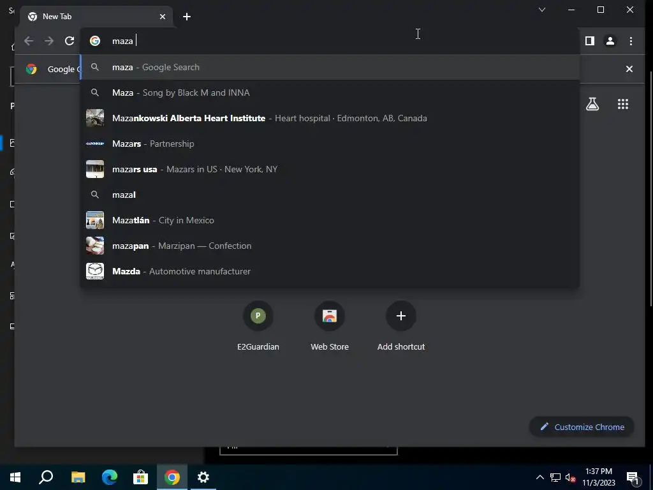Select the New Tab tab

click(96, 17)
